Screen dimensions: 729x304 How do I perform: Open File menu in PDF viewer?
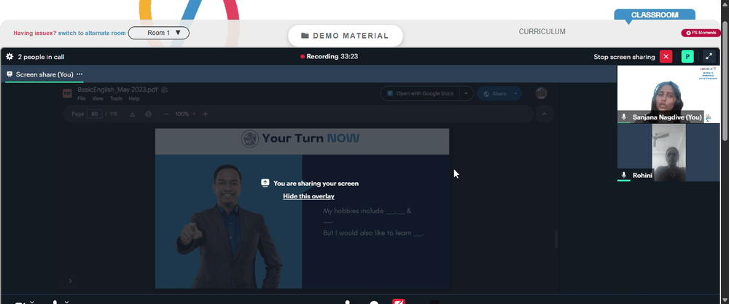[x=82, y=98]
